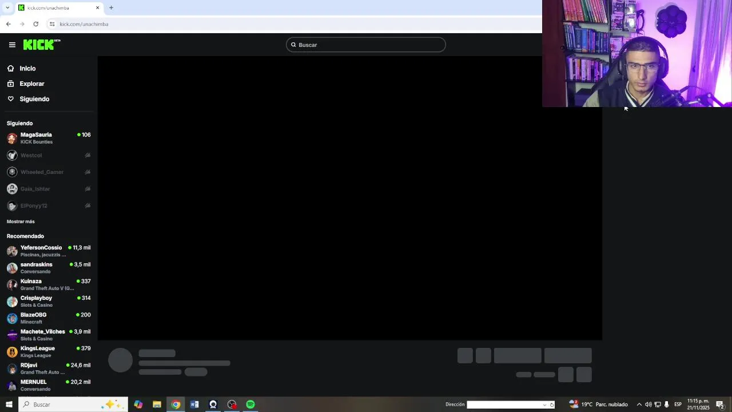The height and width of the screenshot is (412, 732).
Task: Click the Siguiendo heart icon
Action: coord(10,99)
